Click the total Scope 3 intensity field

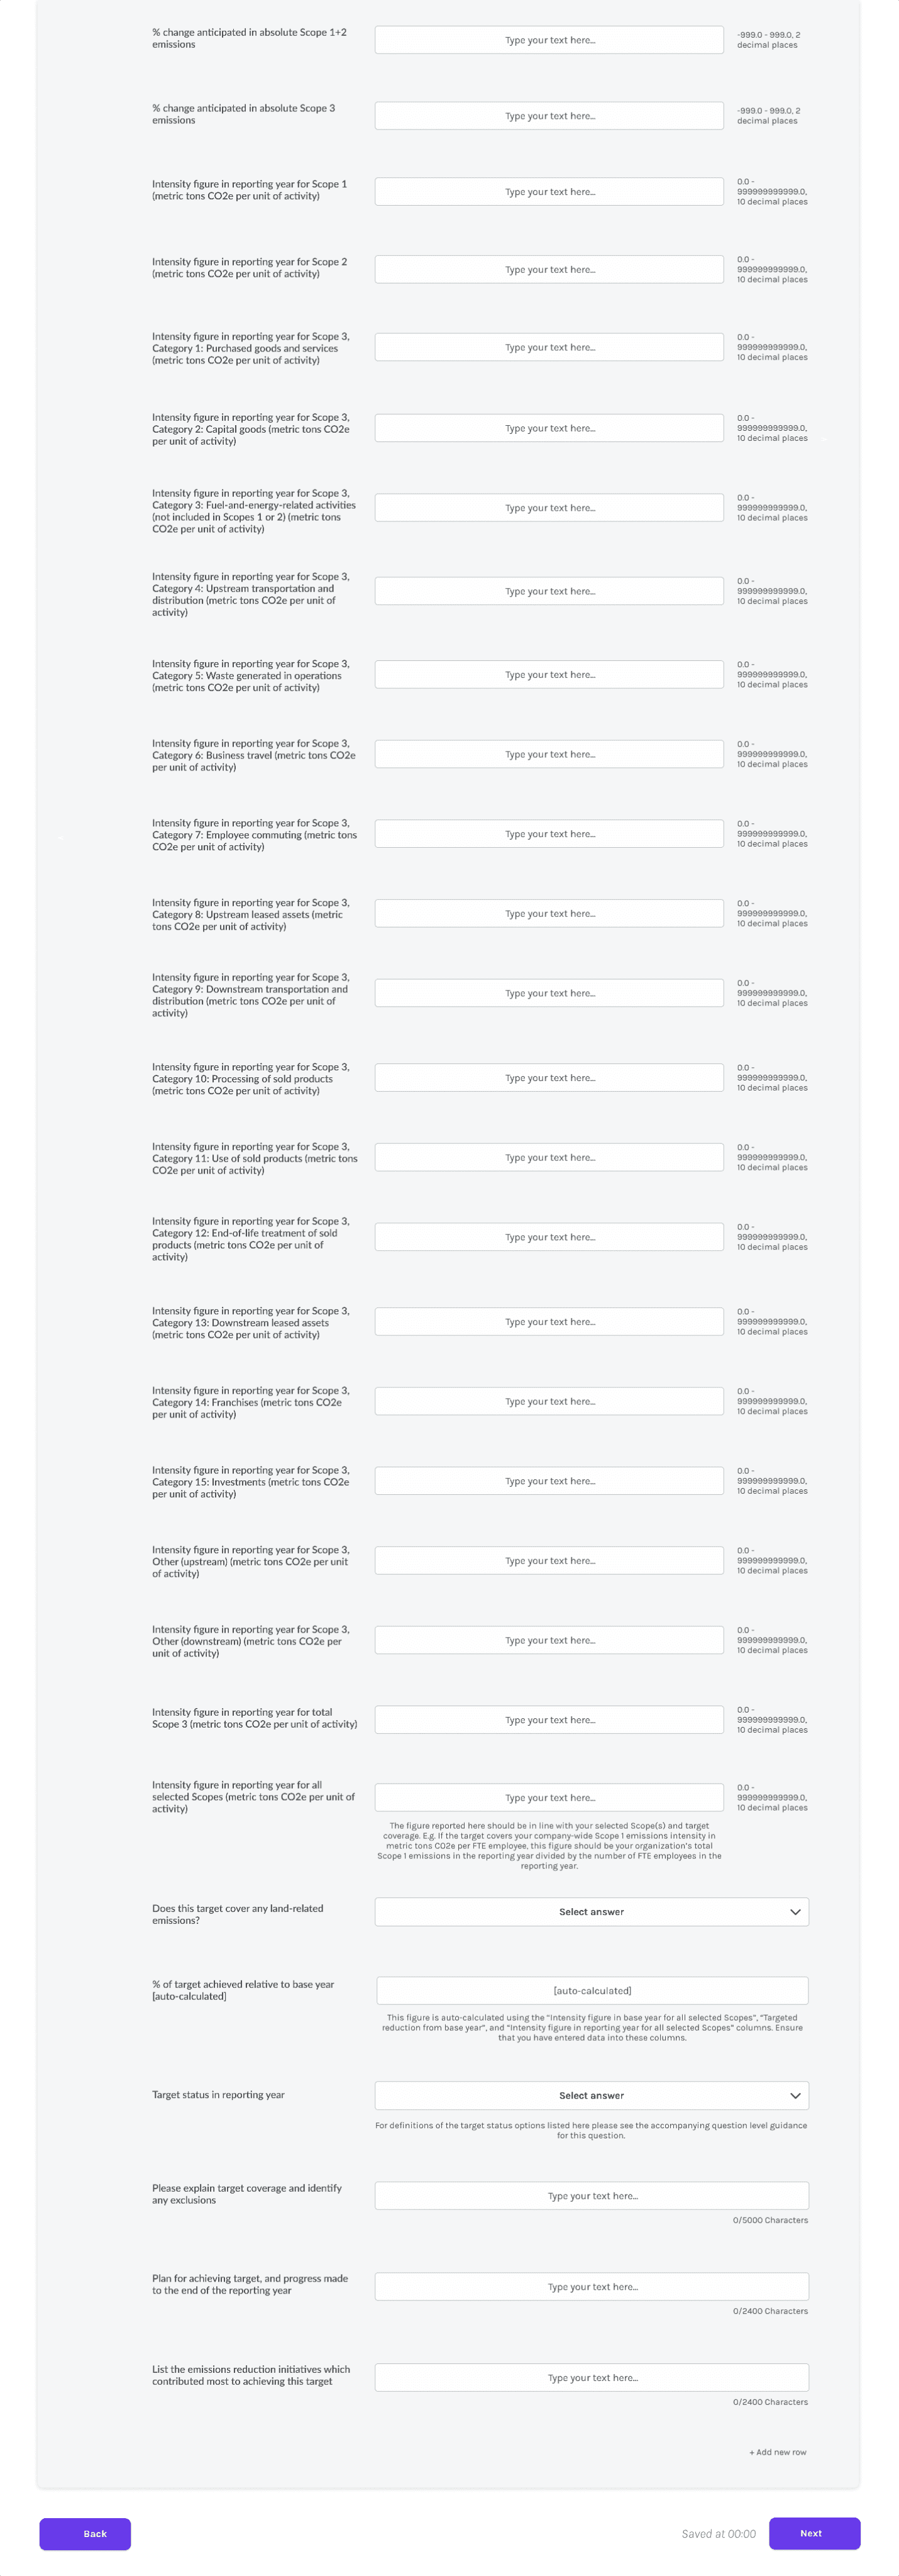click(x=549, y=1720)
